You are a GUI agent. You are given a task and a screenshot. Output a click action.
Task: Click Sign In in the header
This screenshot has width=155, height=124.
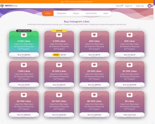(128, 6)
